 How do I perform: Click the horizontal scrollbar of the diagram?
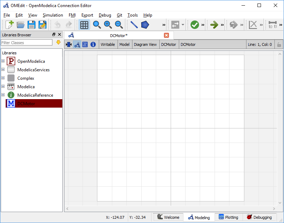[171, 209]
